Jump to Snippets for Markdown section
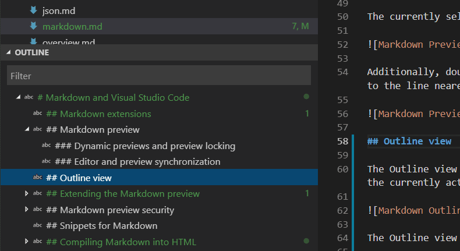This screenshot has height=251, width=460. coord(101,225)
